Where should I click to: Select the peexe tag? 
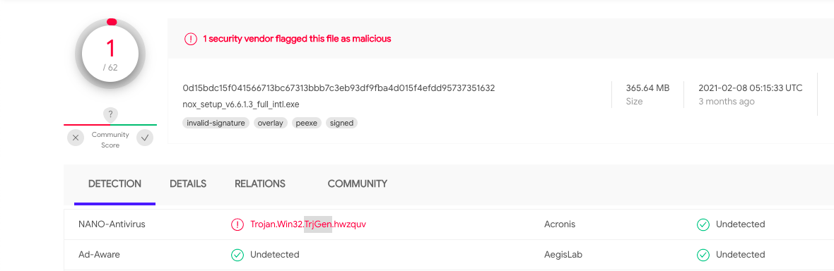point(307,123)
